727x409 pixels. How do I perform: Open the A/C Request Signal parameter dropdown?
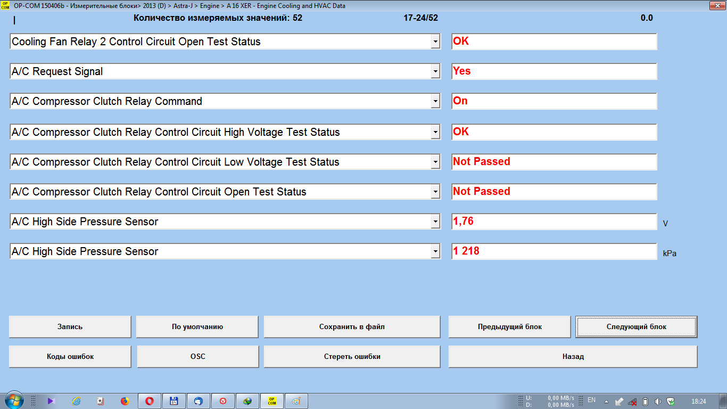point(435,71)
